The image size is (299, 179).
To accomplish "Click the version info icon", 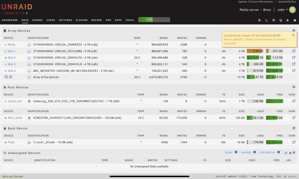I will click(27, 13).
